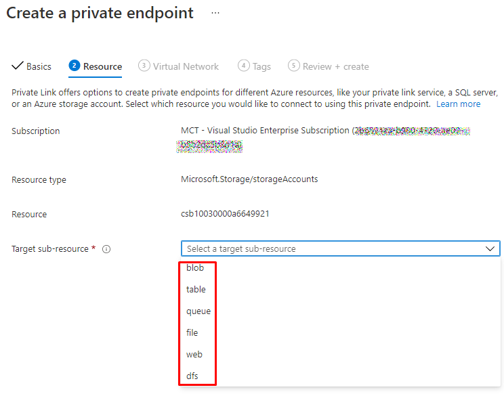Collapse dropdown using the chevron arrow

pyautogui.click(x=490, y=248)
